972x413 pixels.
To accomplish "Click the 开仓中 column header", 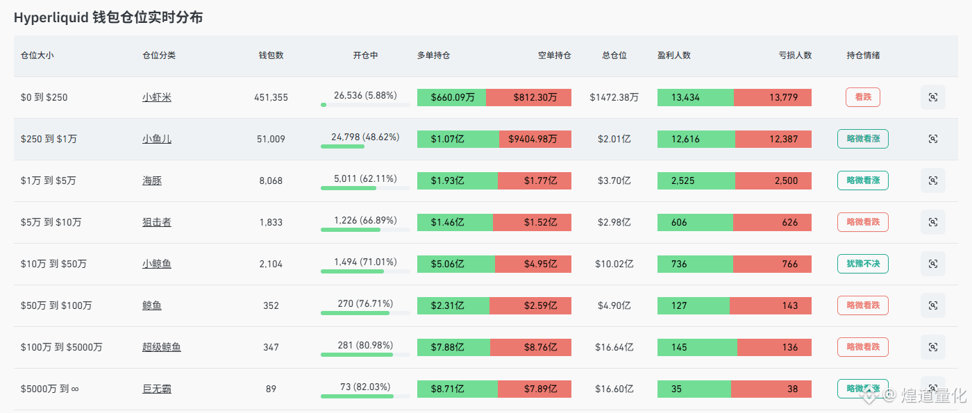I will [365, 56].
